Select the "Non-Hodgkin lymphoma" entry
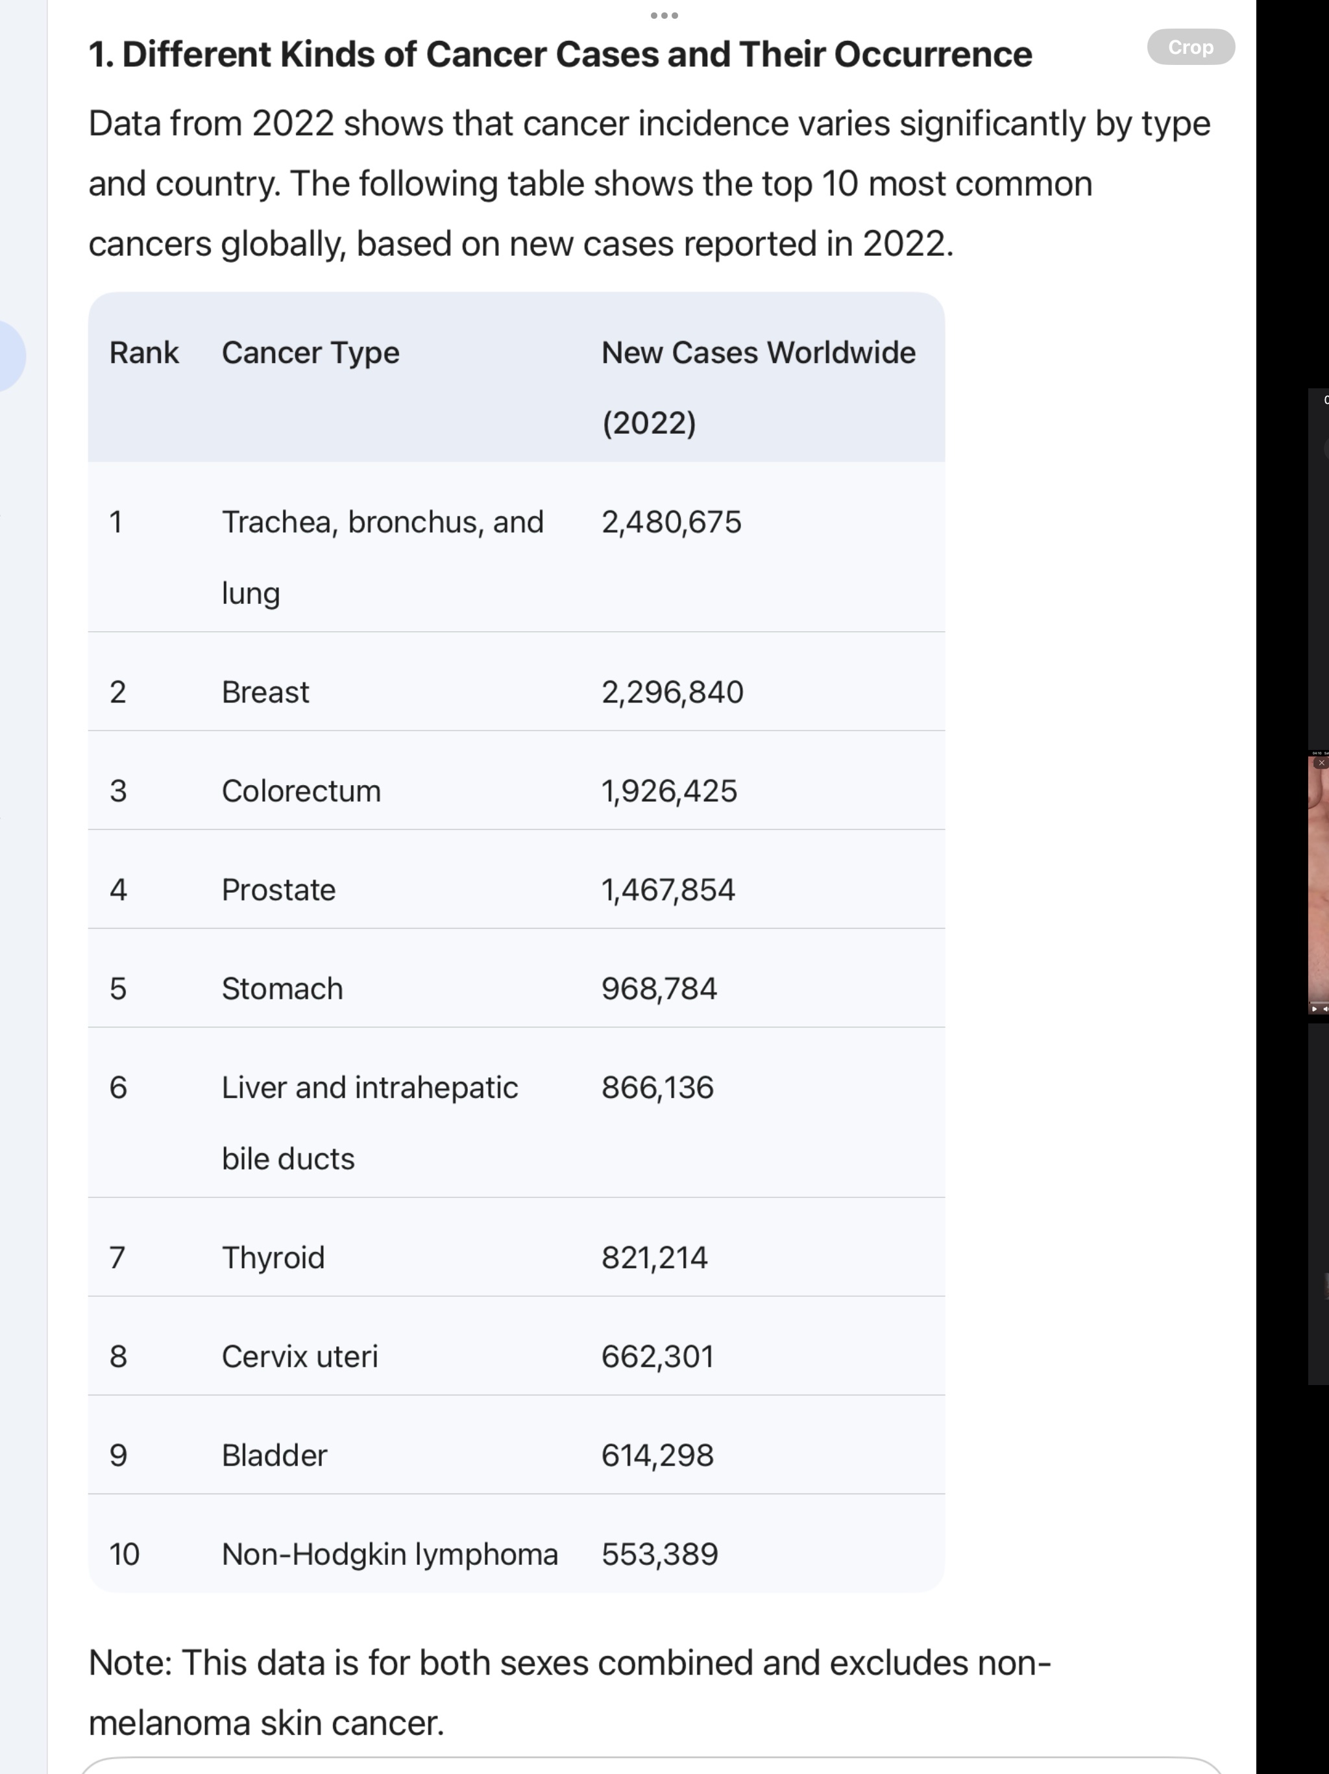This screenshot has width=1329, height=1774. coord(389,1553)
